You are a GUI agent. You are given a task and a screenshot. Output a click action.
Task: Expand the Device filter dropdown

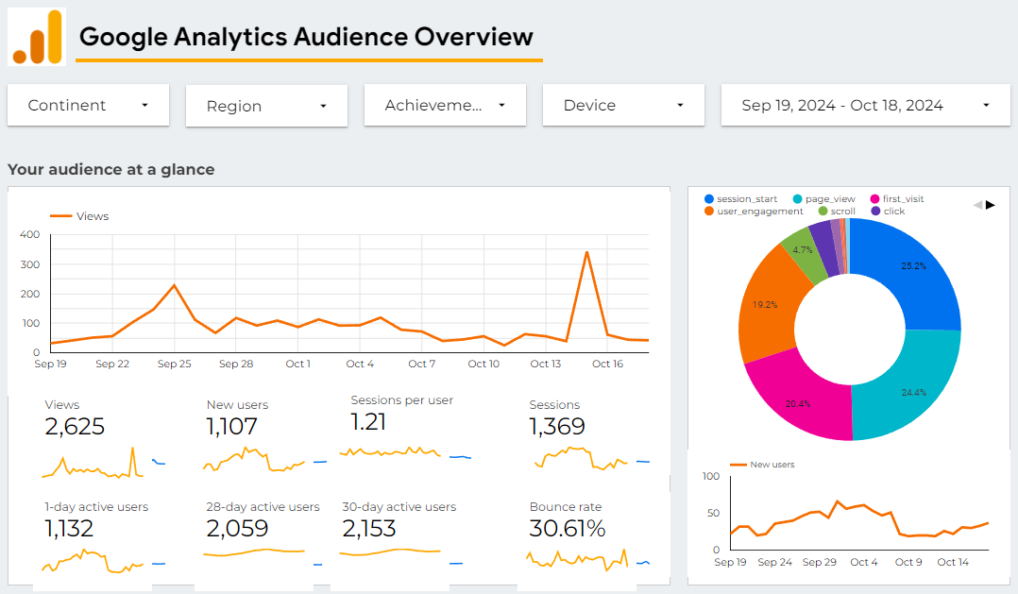pos(624,105)
